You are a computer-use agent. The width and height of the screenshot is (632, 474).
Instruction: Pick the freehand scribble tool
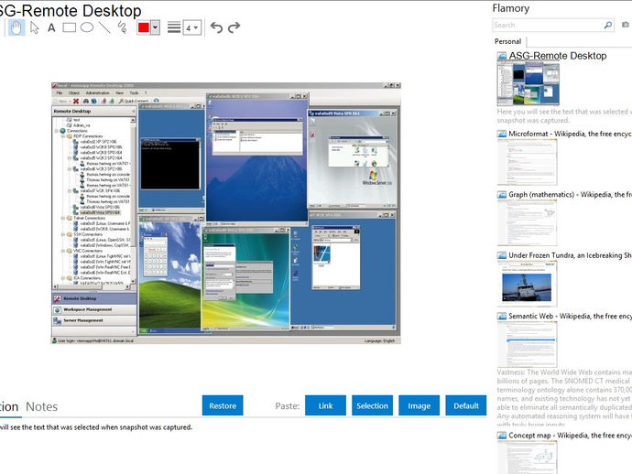pos(122,27)
